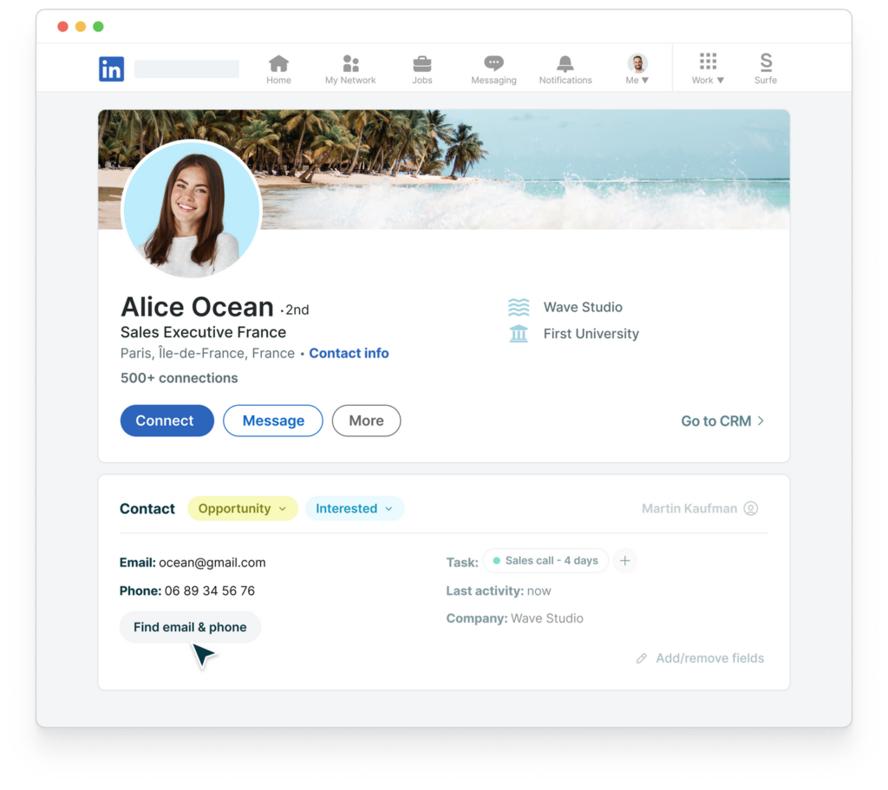Open the Interested stage dropdown
The width and height of the screenshot is (888, 790).
coord(354,508)
